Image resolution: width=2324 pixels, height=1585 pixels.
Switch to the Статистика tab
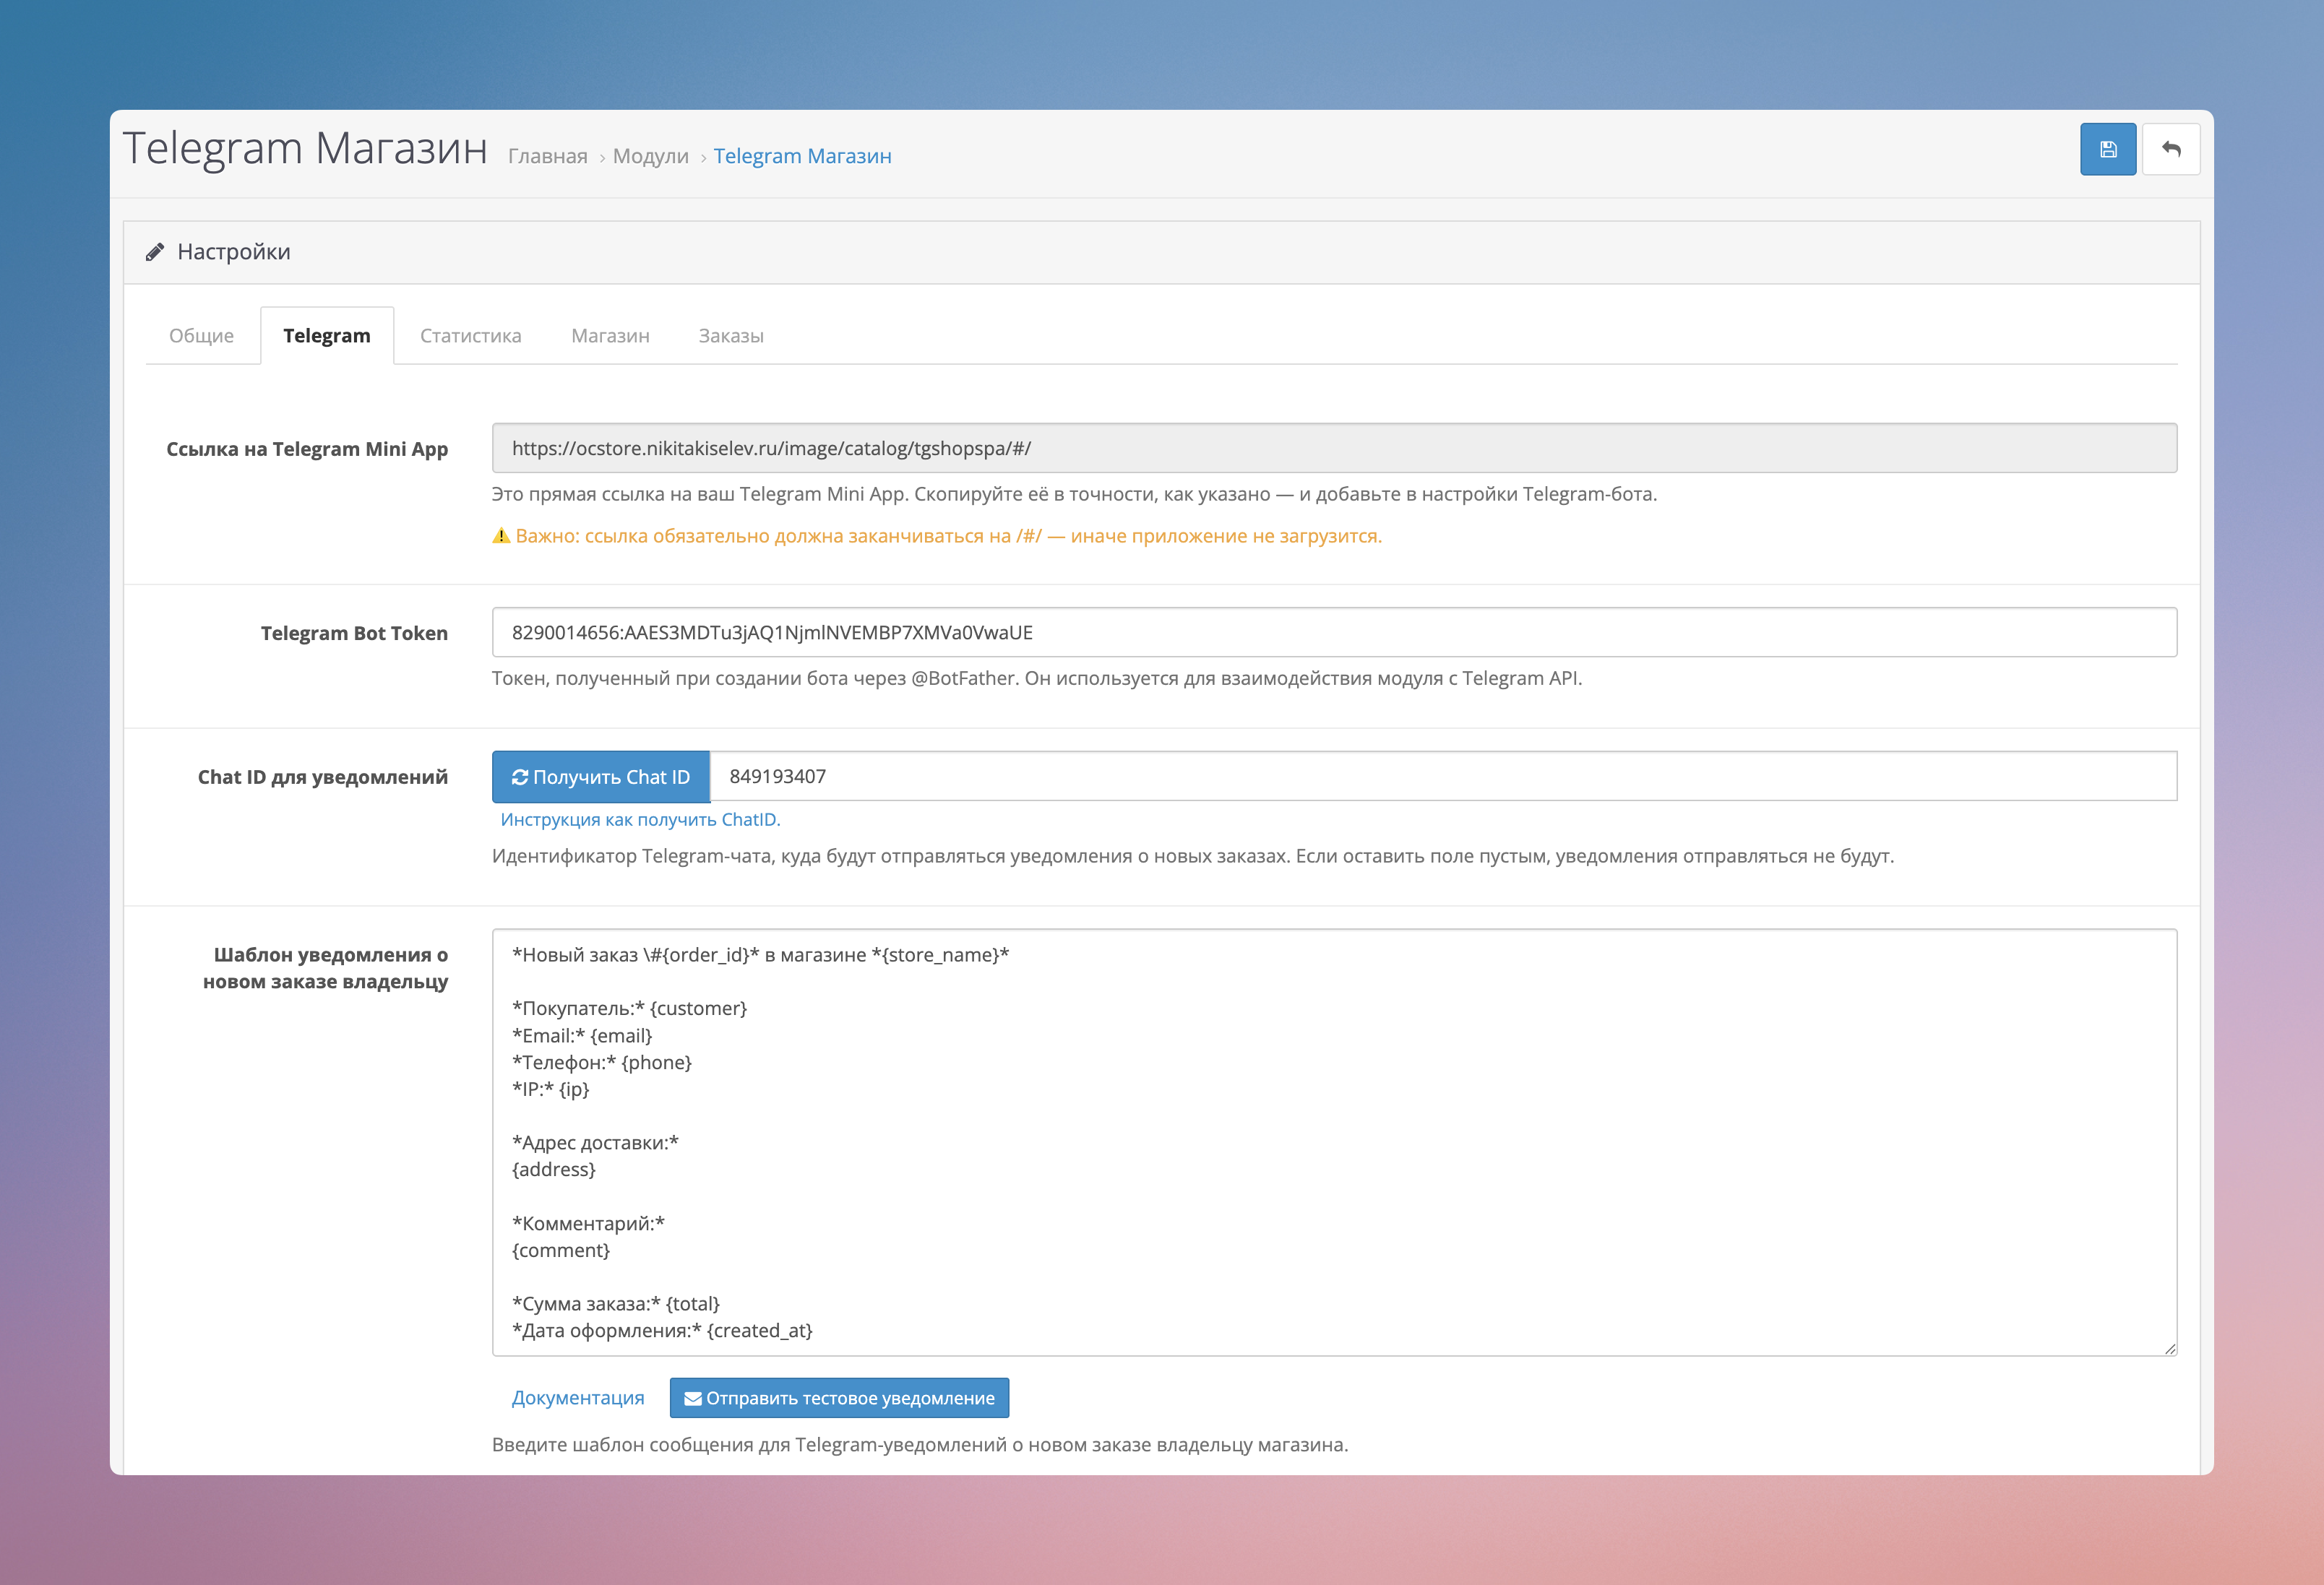(x=471, y=336)
